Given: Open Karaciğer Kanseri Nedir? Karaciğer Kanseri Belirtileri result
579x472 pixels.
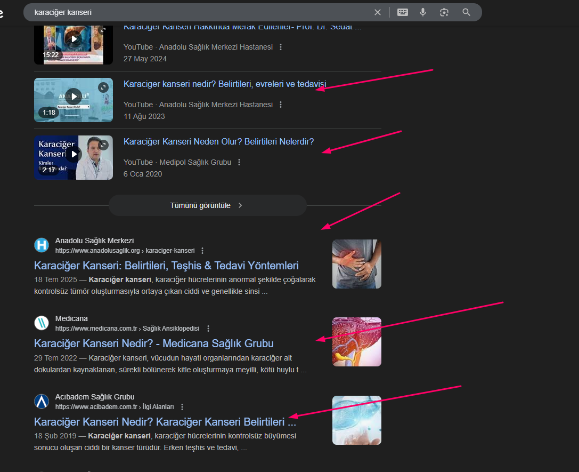Looking at the screenshot, I should pos(165,422).
